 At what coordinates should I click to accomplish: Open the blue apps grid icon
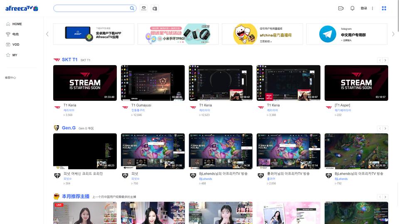tap(384, 8)
